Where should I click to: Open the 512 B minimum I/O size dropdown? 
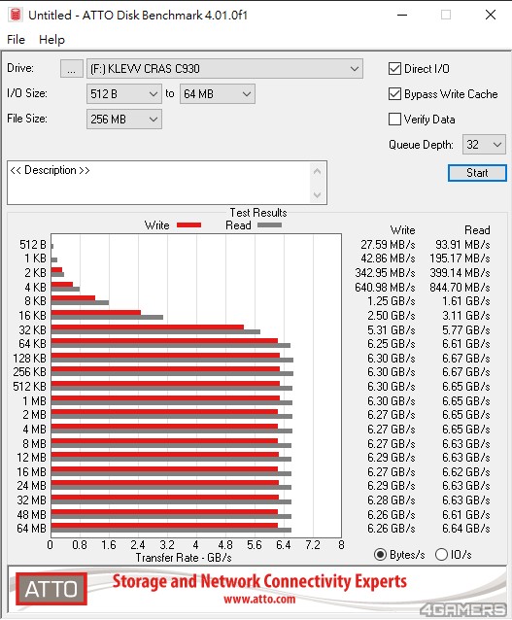tap(124, 94)
